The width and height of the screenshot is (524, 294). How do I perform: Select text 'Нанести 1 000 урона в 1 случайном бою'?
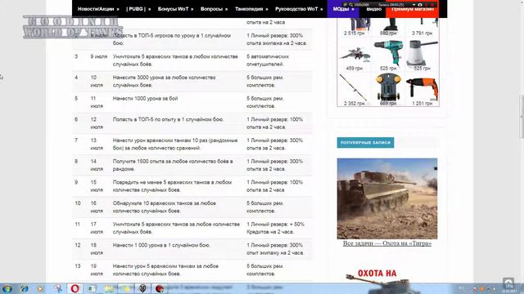point(162,245)
